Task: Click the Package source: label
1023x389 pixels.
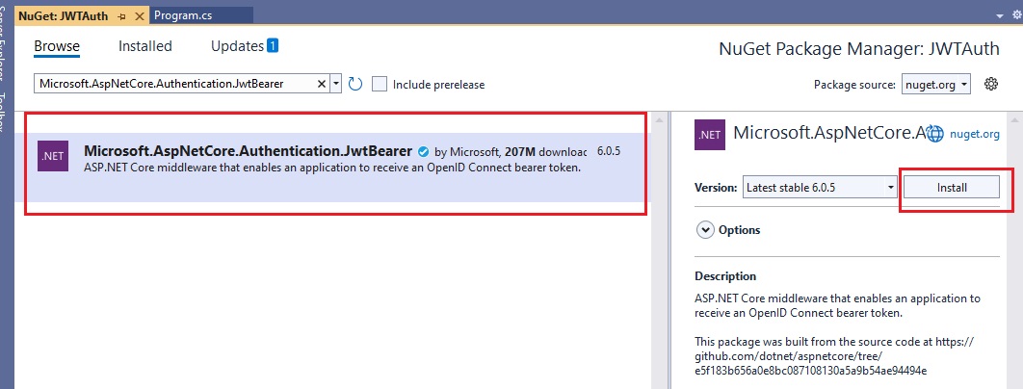Action: [854, 85]
